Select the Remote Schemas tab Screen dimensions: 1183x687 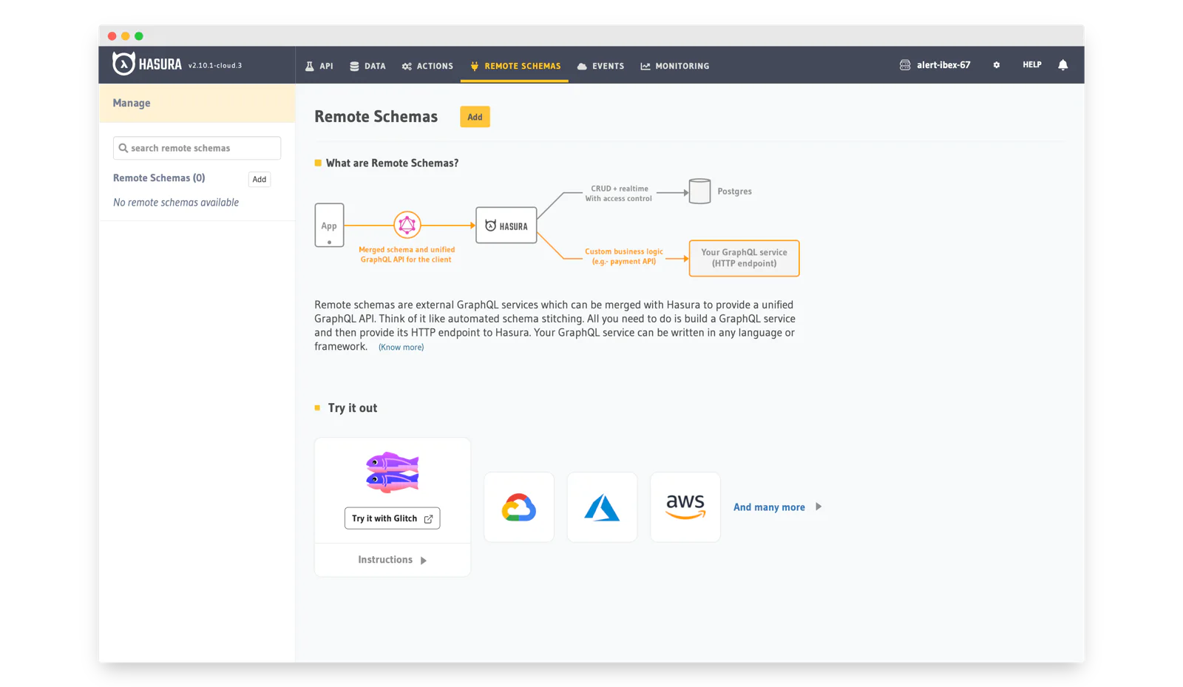515,66
